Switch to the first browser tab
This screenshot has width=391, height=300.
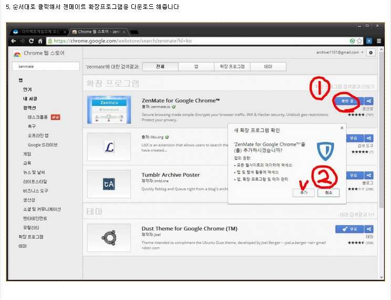39,32
